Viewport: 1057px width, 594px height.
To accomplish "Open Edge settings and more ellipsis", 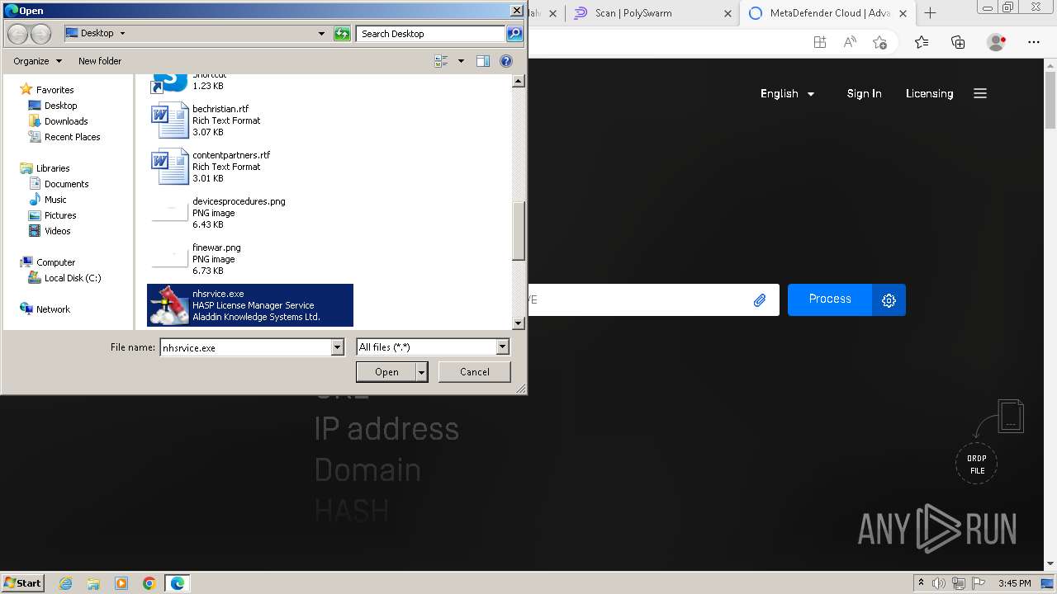I will pos(1034,42).
